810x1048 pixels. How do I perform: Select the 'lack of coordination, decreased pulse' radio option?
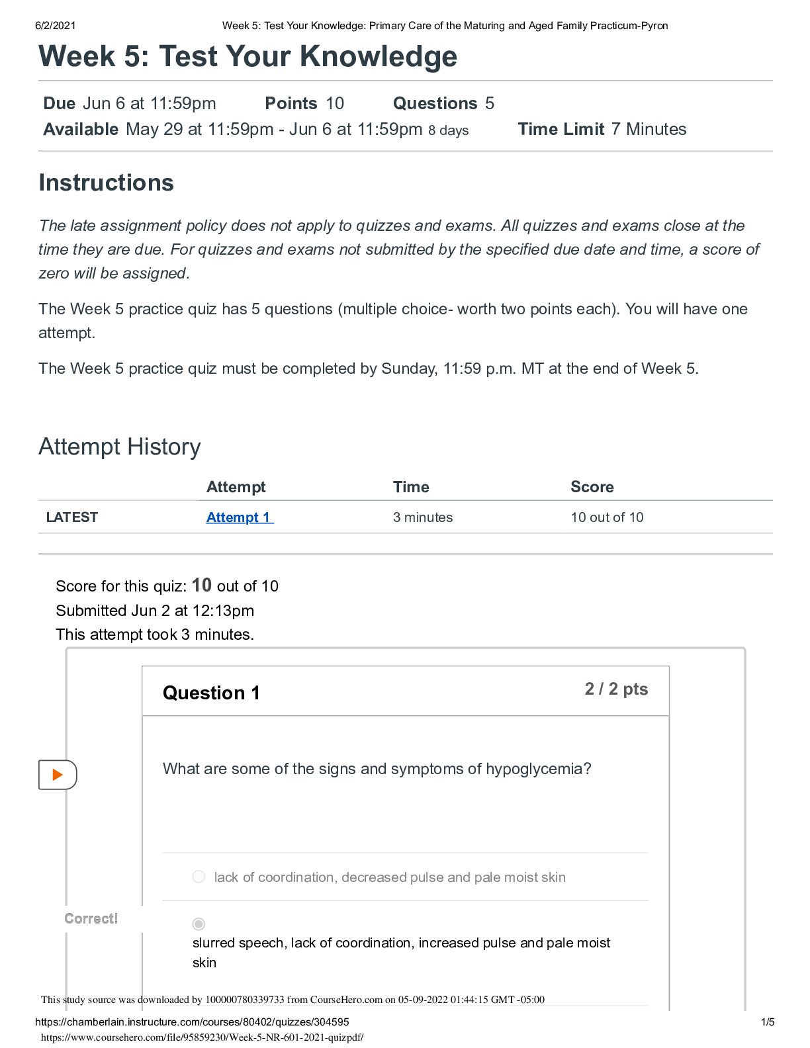(199, 877)
